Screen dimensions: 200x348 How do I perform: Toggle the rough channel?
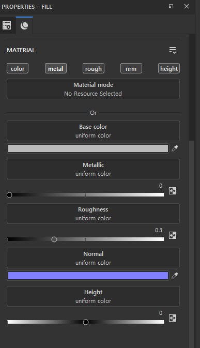[94, 69]
